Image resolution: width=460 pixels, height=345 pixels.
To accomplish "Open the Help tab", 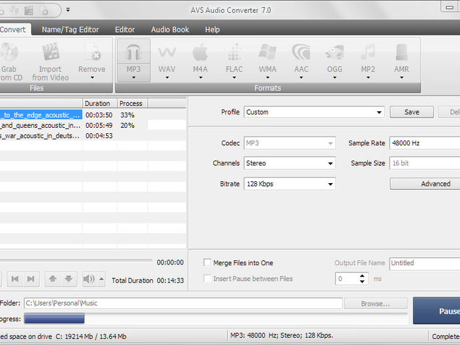I will click(x=213, y=29).
